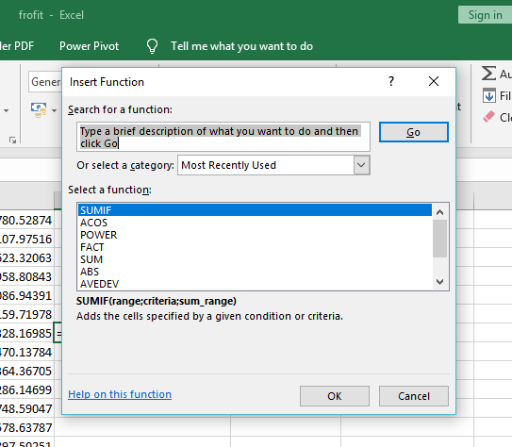Select SUMIF in the function list
The image size is (512, 447).
(x=255, y=210)
